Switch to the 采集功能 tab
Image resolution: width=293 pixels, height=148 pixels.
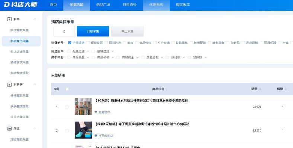(77, 5)
